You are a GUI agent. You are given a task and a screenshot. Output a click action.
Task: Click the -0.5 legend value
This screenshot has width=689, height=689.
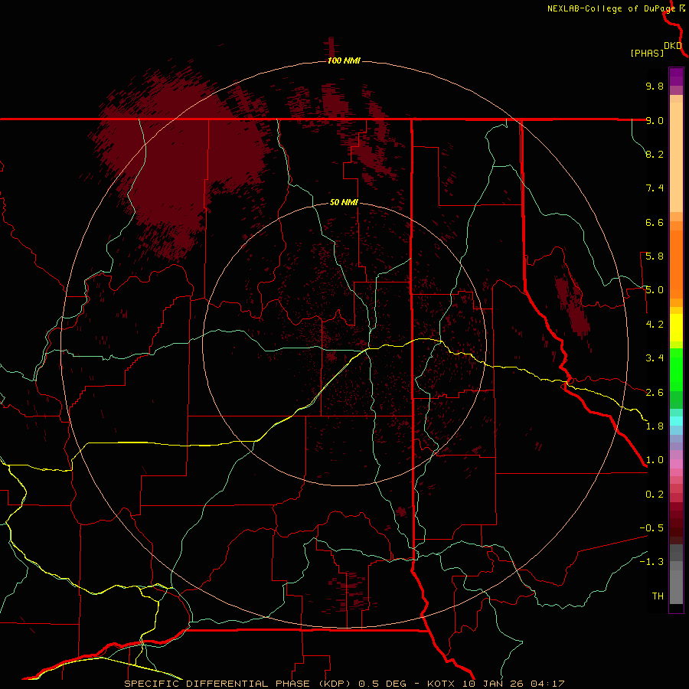[651, 528]
